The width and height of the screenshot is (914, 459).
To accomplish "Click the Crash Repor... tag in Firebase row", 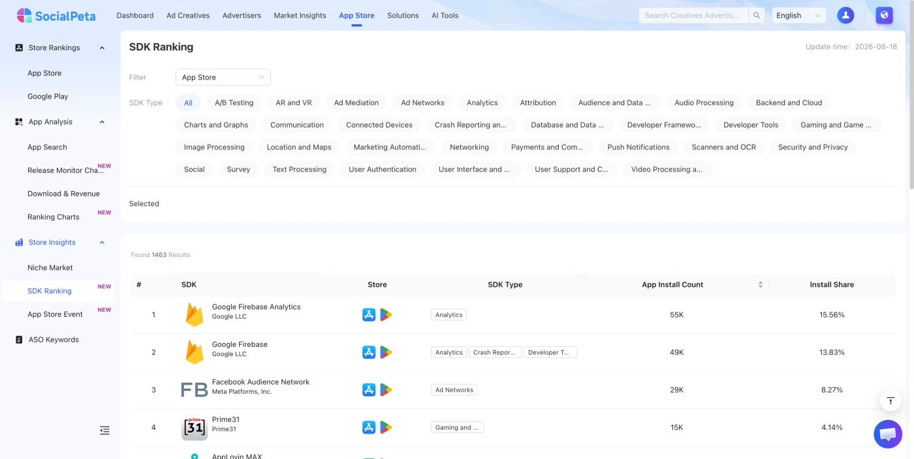I will pyautogui.click(x=495, y=353).
